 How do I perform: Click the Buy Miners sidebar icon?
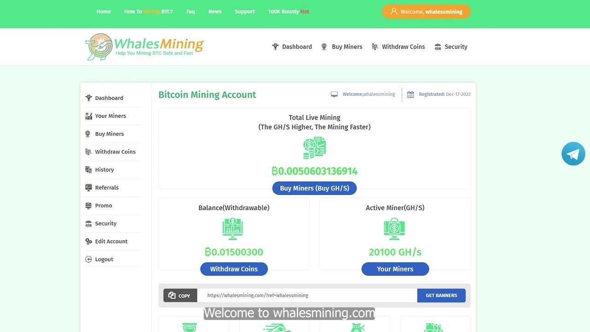click(x=88, y=134)
